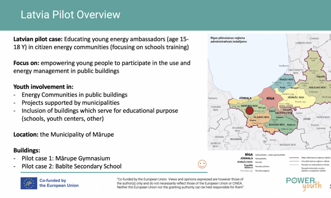331x198 pixels.
Task: Click the 'Energy Communities in public buildings' bullet
Action: coord(74,95)
